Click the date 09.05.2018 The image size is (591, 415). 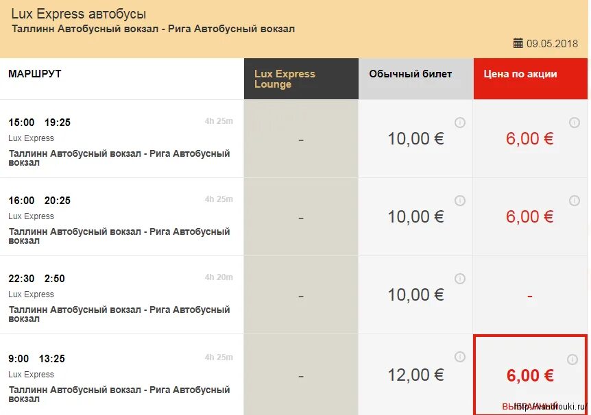pyautogui.click(x=552, y=44)
